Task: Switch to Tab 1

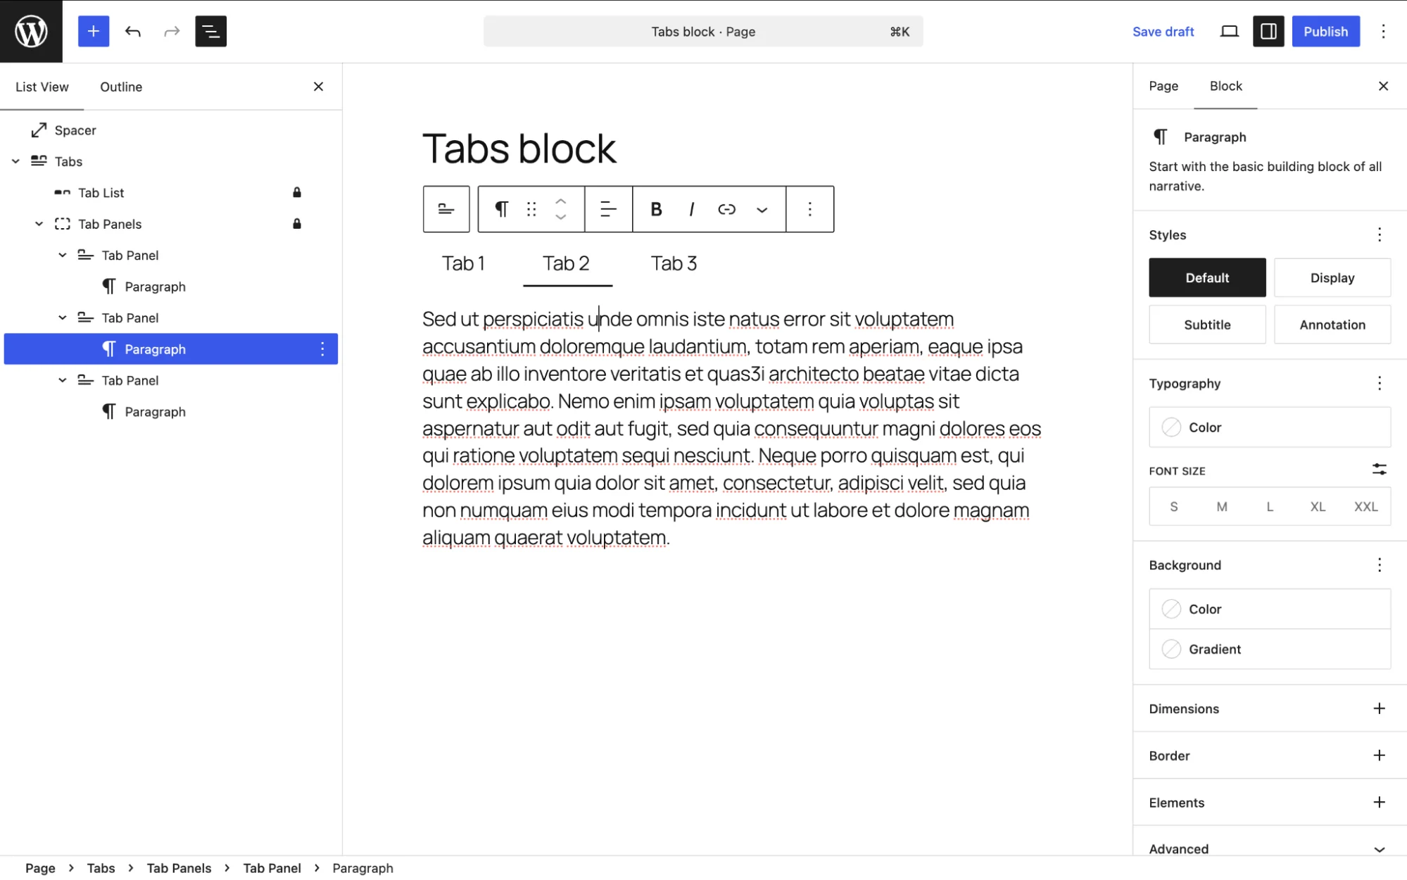Action: point(463,263)
